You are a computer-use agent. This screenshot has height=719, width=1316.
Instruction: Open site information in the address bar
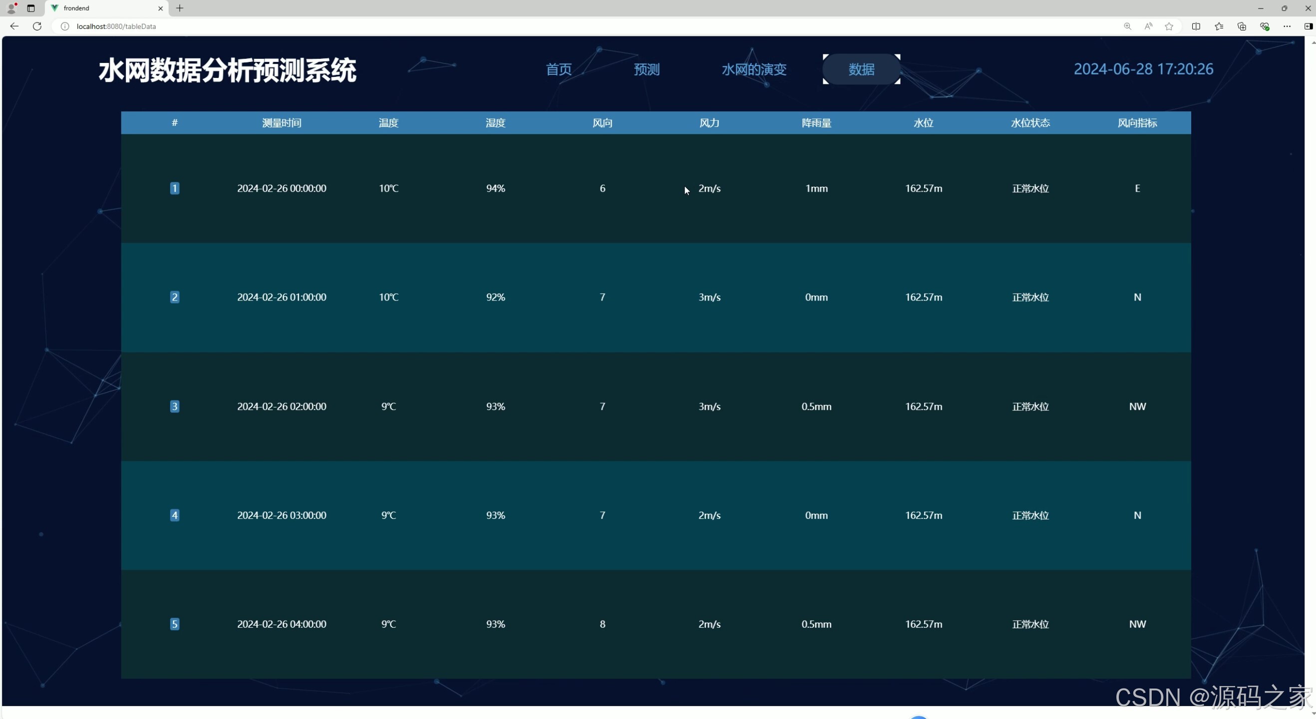pos(64,26)
